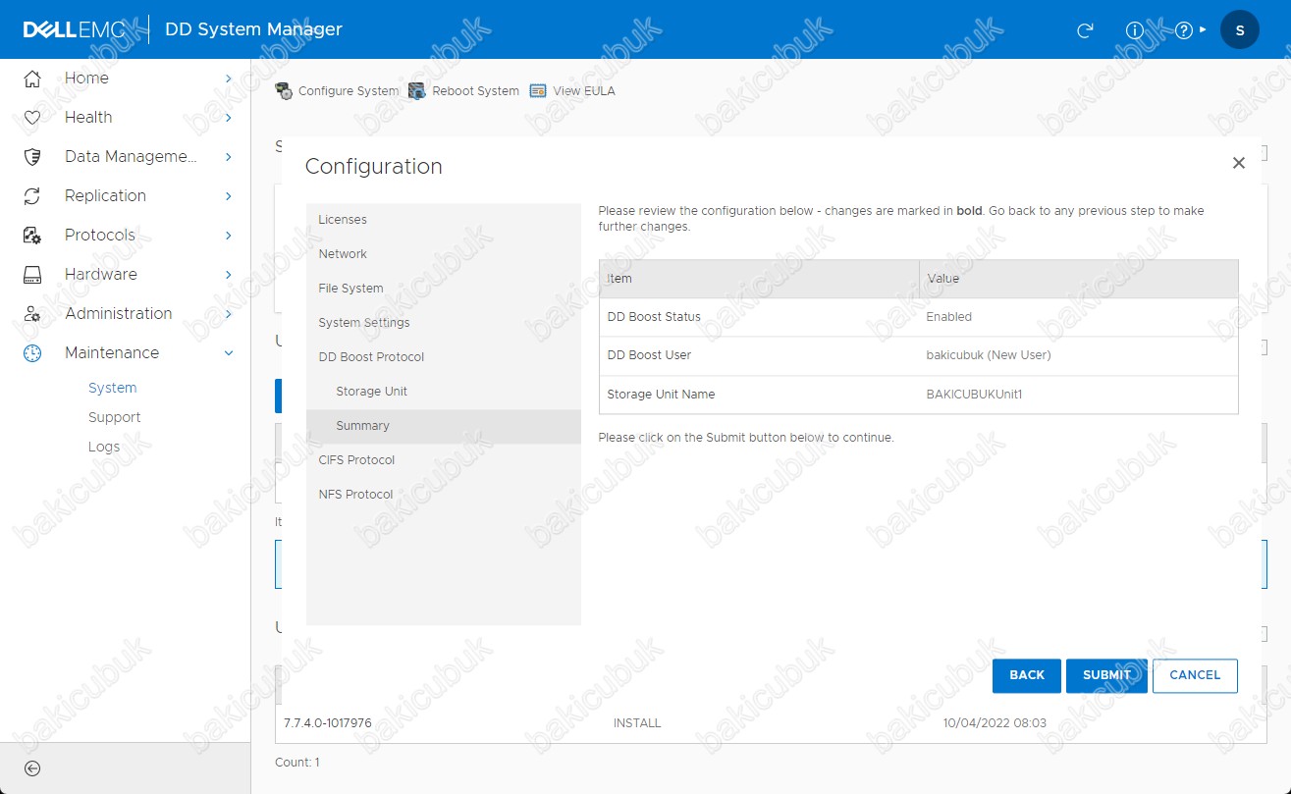Image resolution: width=1291 pixels, height=794 pixels.
Task: Click the Maintenance clock icon
Action: pos(32,352)
